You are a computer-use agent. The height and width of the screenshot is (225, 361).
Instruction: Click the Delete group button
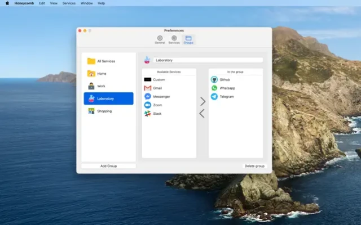click(x=254, y=166)
